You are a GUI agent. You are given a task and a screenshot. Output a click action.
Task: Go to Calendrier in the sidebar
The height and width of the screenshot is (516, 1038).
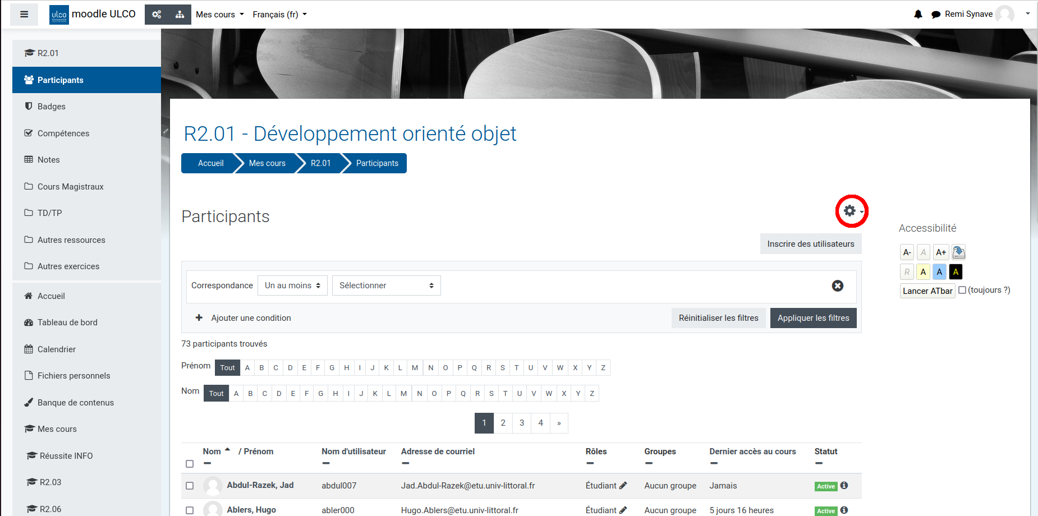coord(56,349)
